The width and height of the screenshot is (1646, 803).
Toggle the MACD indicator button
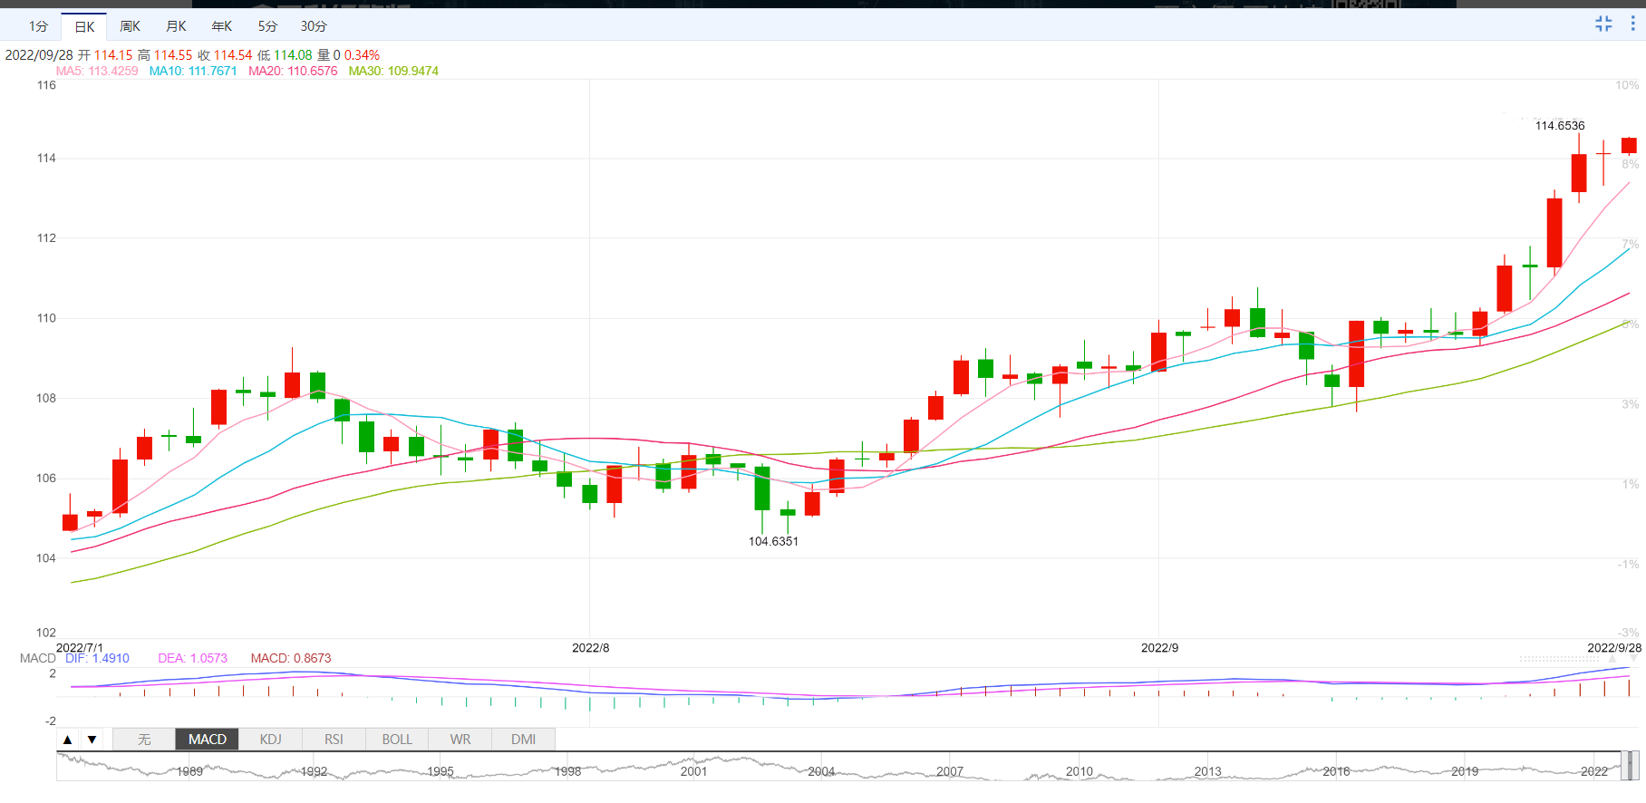(208, 740)
